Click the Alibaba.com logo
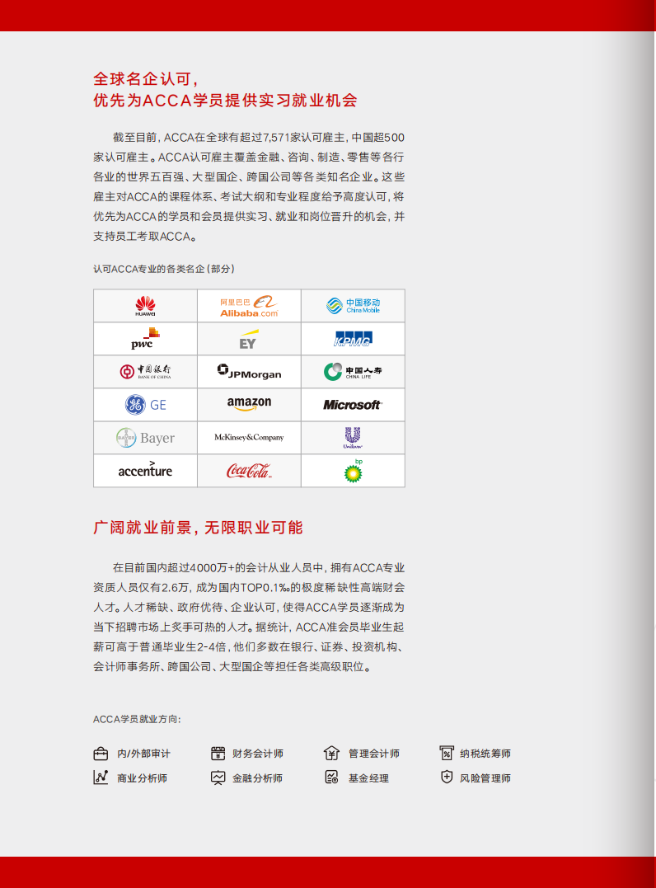The image size is (656, 888). [x=249, y=306]
